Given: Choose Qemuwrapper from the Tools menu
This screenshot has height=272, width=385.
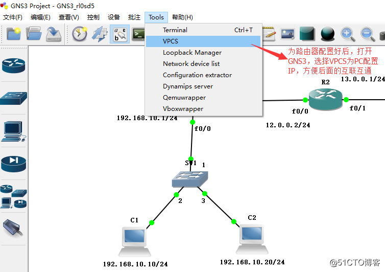Looking at the screenshot, I should point(203,98).
